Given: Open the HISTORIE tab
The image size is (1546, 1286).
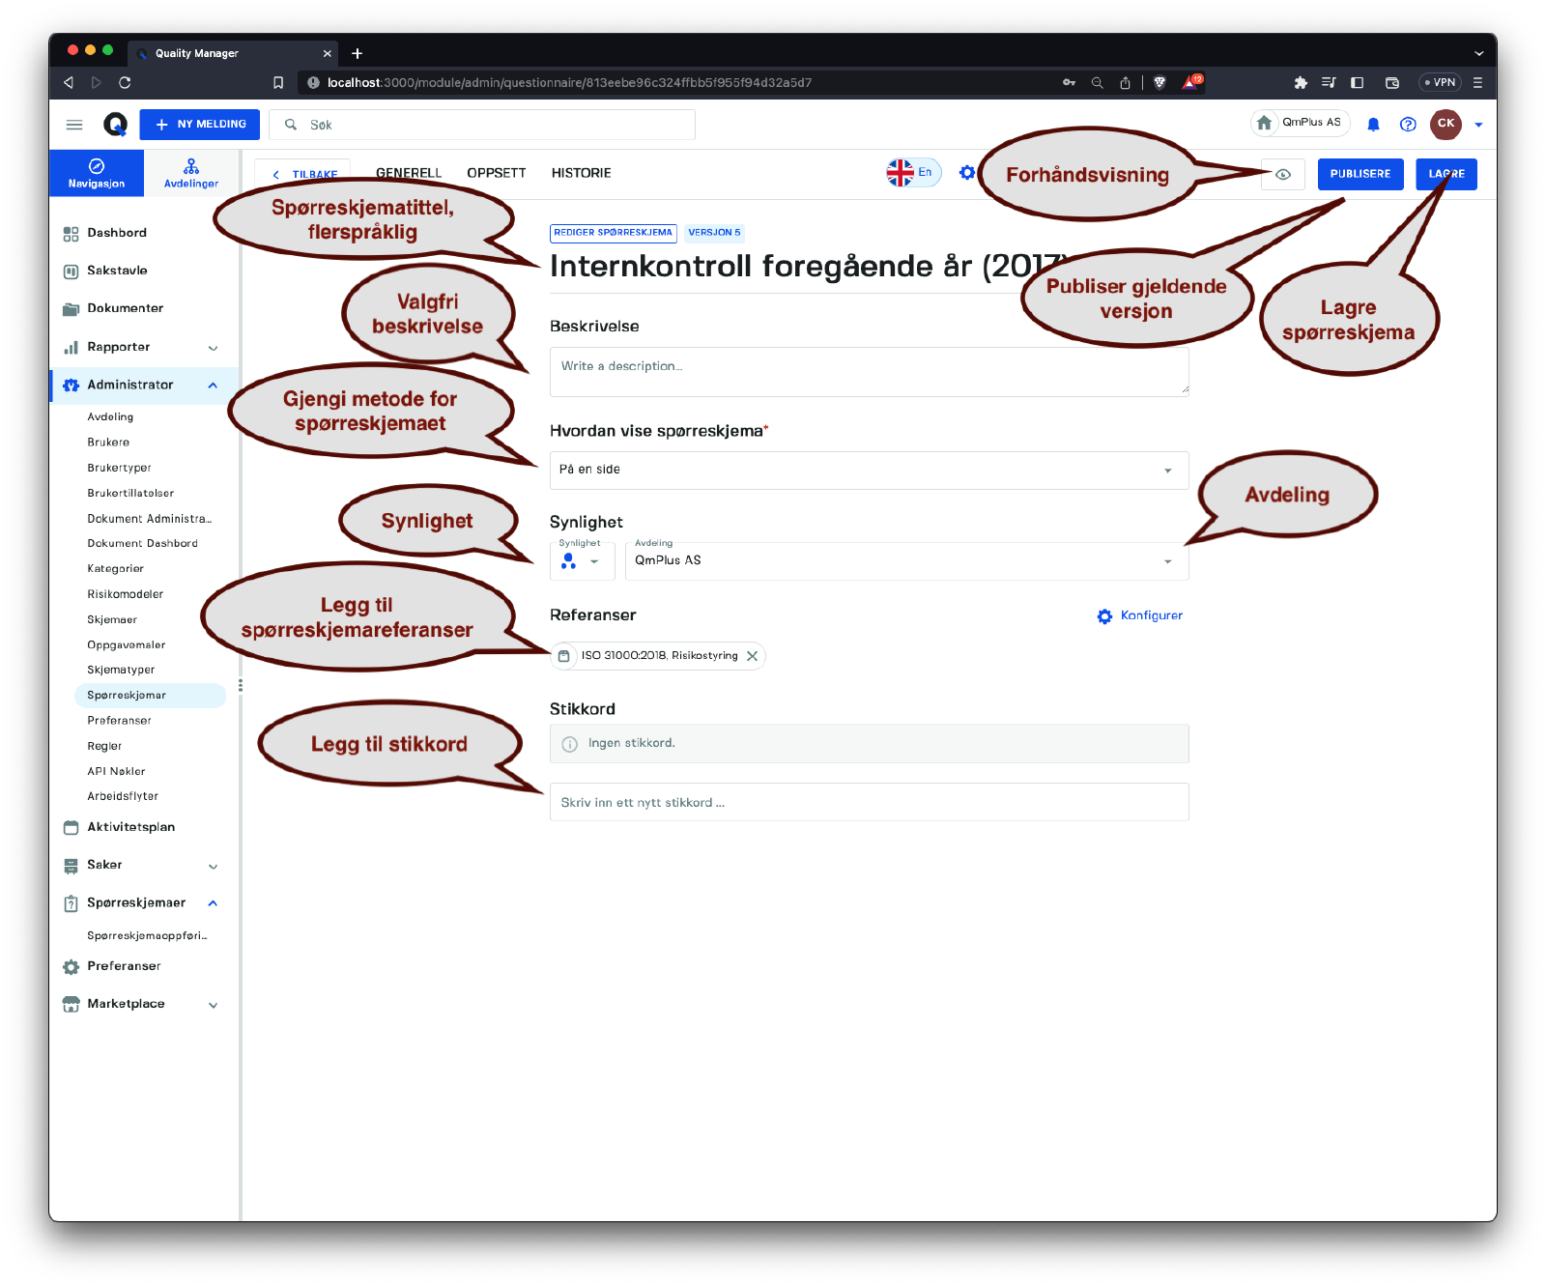Looking at the screenshot, I should (581, 173).
